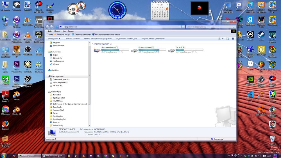Open Adobe Premiere Pro desktop icon
The height and width of the screenshot is (158, 281).
pos(17,67)
